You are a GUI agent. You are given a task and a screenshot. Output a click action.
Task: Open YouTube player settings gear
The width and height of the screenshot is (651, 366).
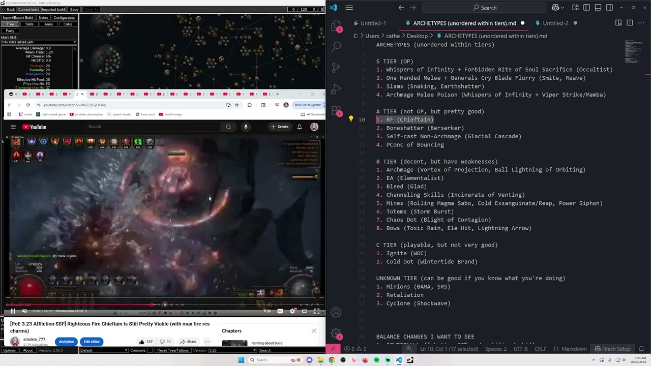point(292,311)
